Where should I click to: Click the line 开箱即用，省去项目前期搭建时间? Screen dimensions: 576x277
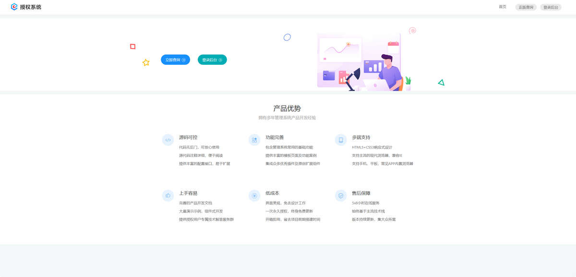(293, 219)
